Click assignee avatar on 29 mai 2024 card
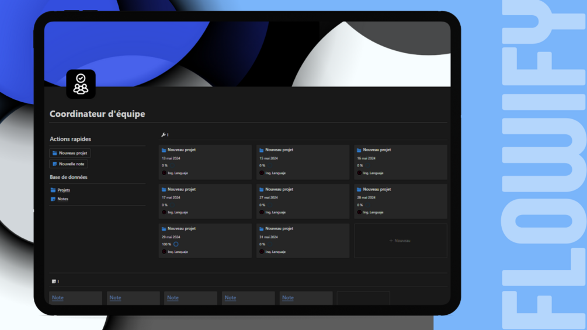 point(164,252)
